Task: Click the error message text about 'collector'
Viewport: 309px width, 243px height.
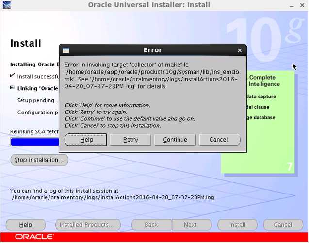Action: click(x=152, y=76)
